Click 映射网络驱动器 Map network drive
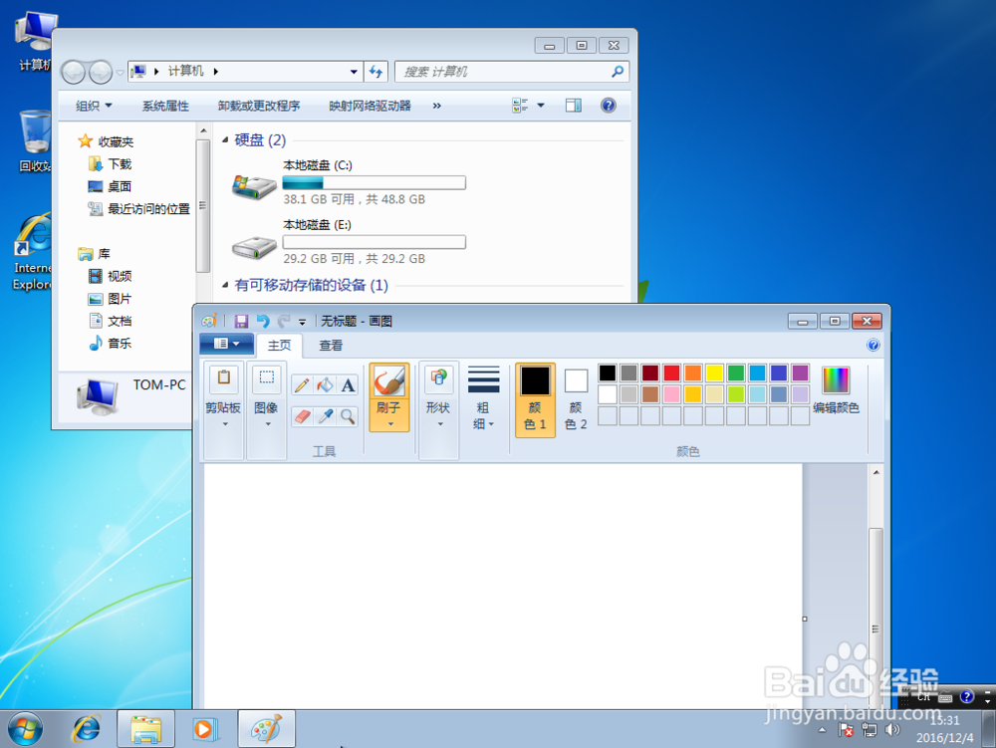The height and width of the screenshot is (748, 996). (370, 106)
